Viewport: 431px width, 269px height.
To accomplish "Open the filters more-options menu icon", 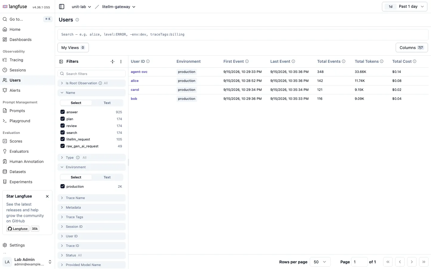I will [x=121, y=62].
